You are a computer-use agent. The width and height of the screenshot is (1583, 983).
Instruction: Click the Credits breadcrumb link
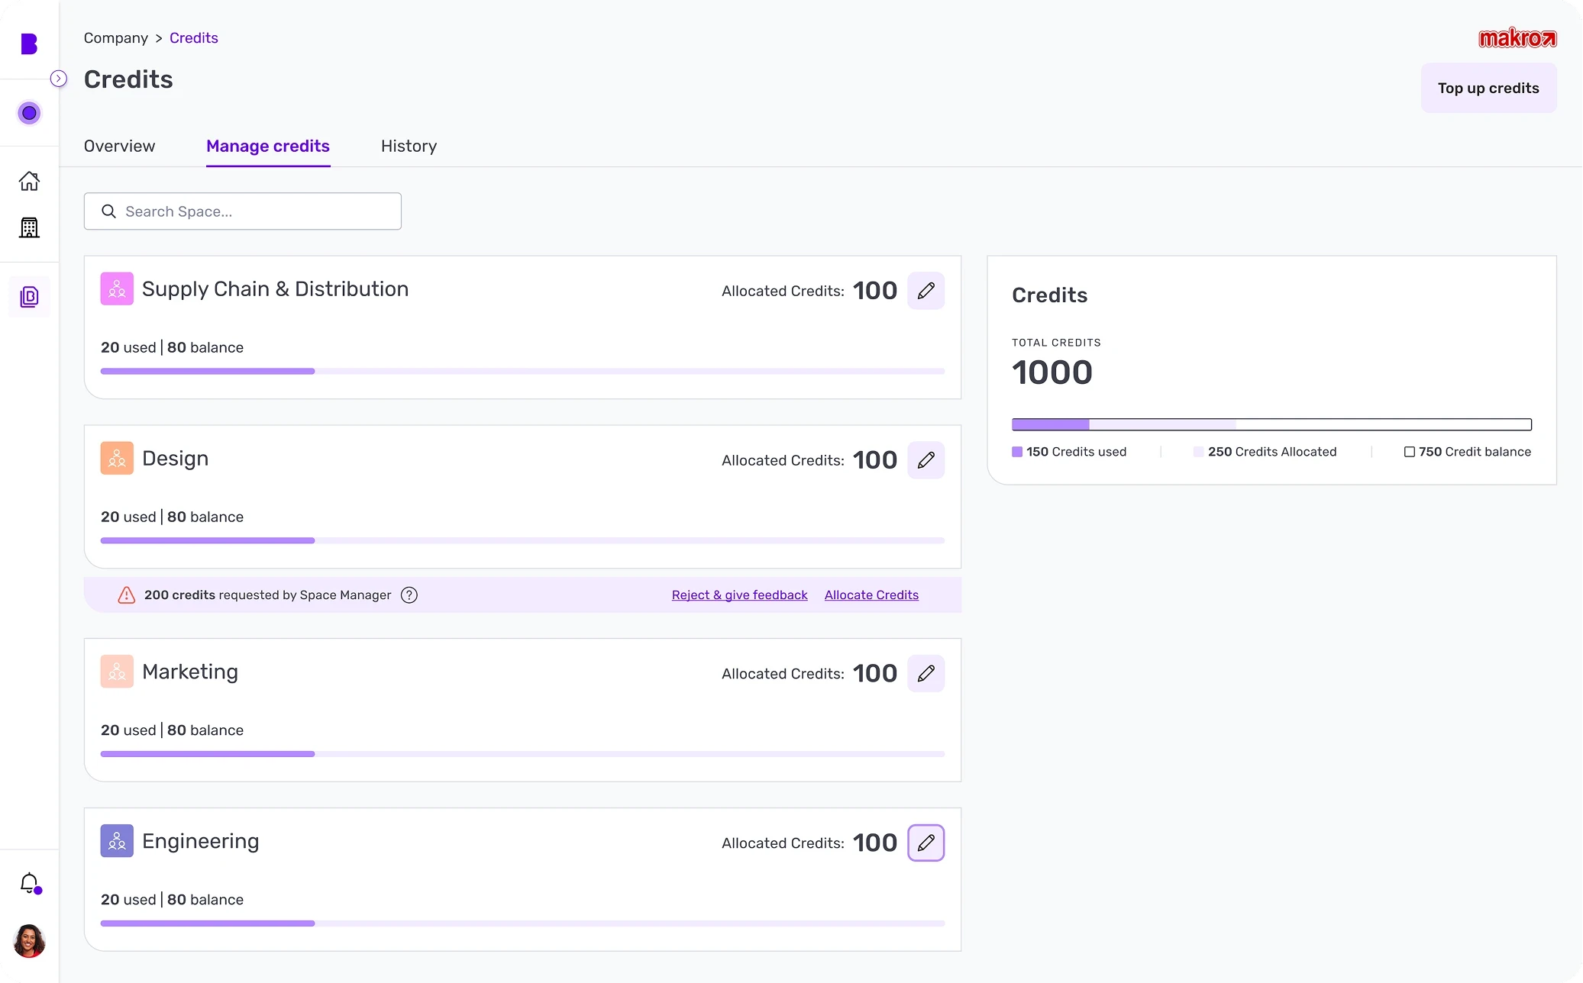coord(194,38)
